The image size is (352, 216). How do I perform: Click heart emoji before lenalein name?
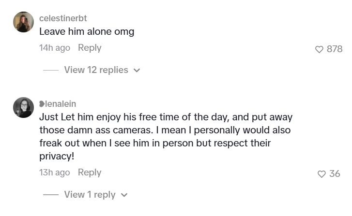tap(42, 104)
